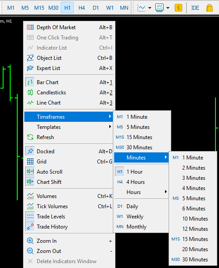
Task: Select the W1 timeframe toolbar button
Action: tap(110, 8)
